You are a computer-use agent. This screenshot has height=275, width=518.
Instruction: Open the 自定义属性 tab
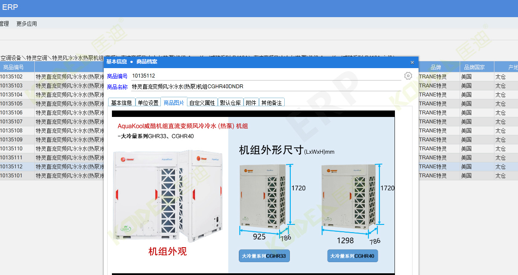[202, 103]
